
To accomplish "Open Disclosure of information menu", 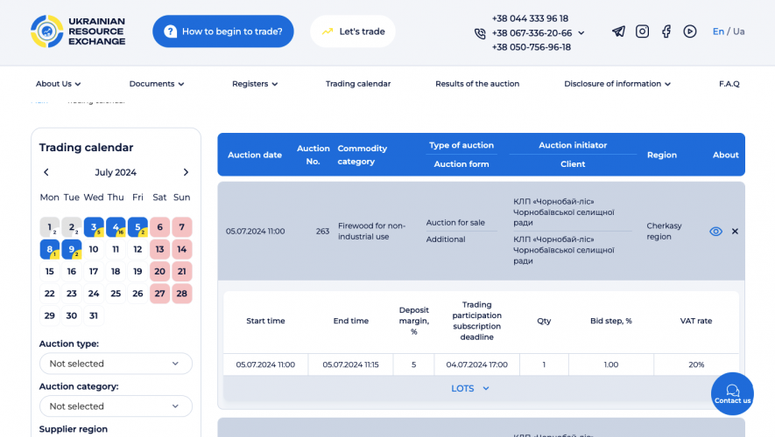I will point(617,84).
